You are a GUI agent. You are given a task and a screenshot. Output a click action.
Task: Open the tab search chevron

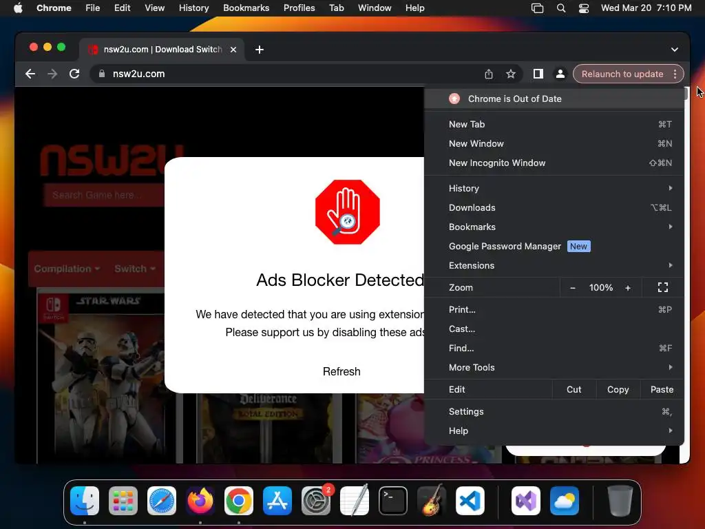(x=675, y=50)
